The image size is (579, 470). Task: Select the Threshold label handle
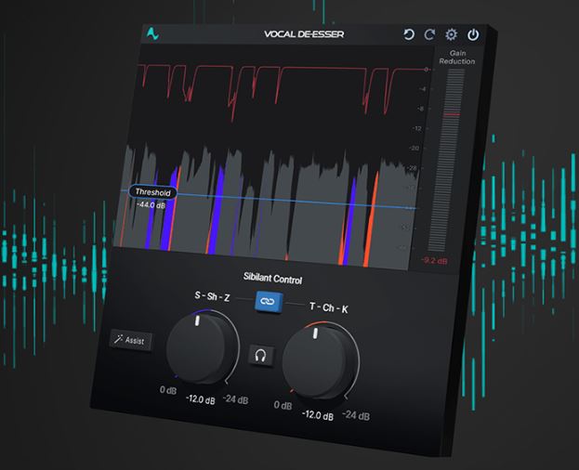(151, 191)
